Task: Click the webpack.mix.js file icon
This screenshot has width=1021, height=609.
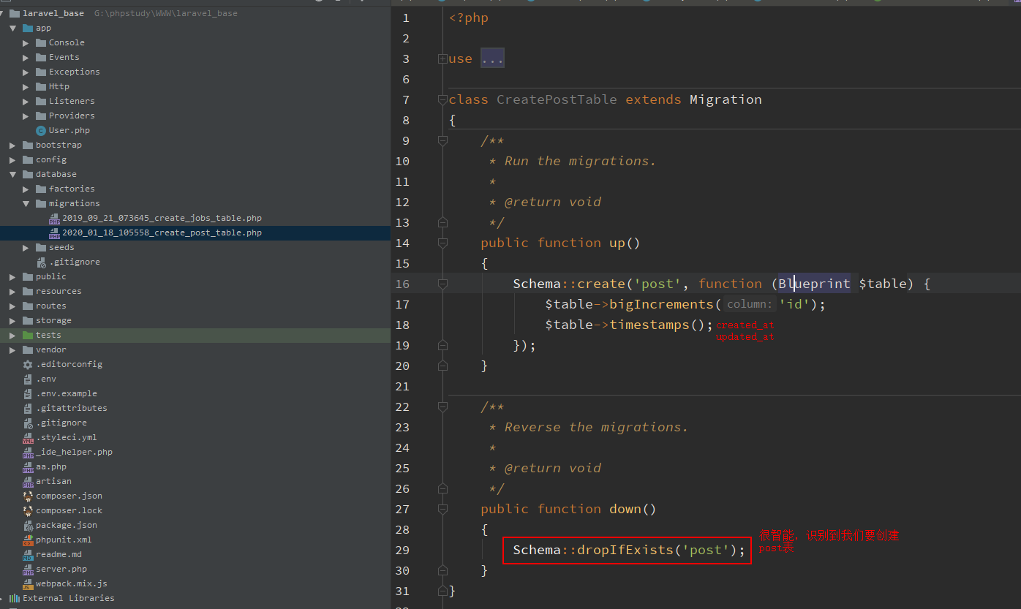Action: 28,584
